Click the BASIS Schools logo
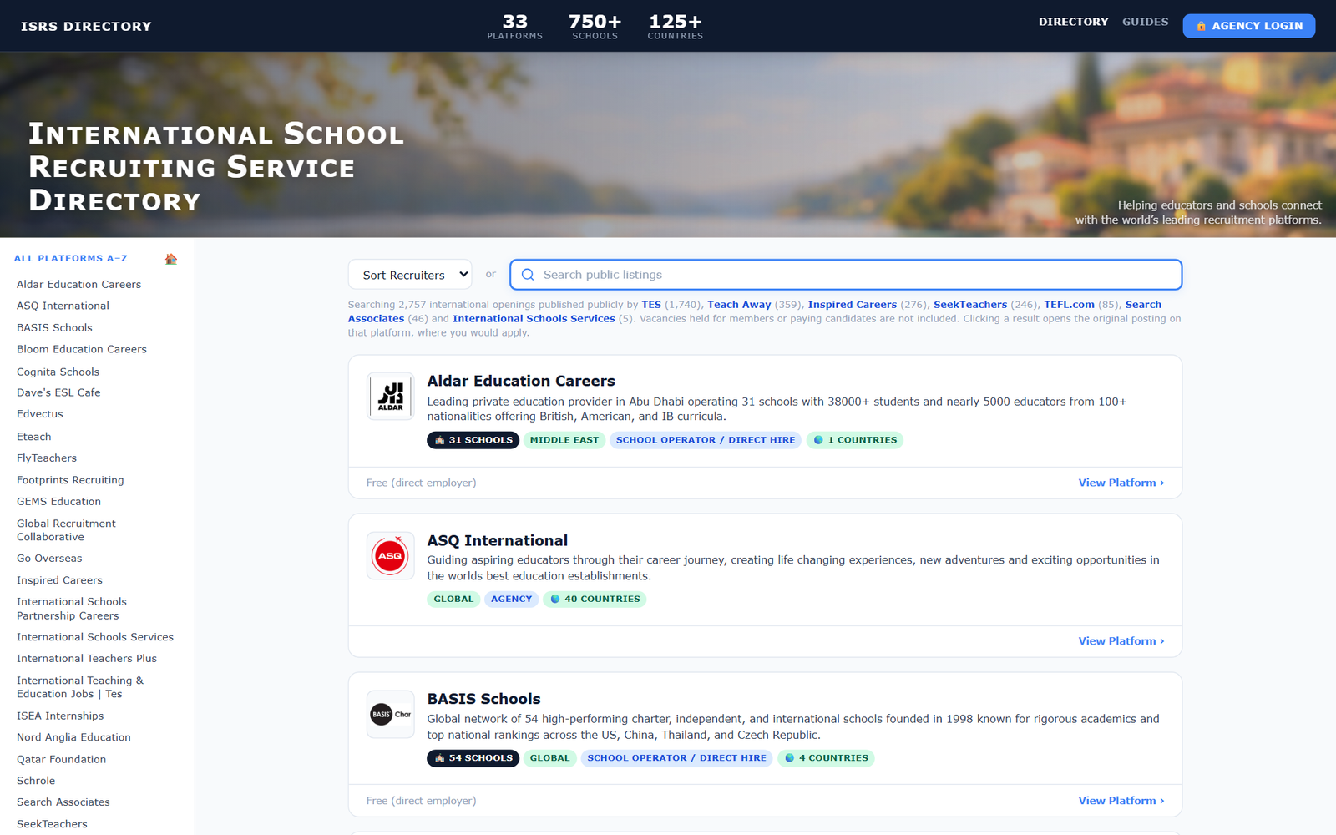 391,714
